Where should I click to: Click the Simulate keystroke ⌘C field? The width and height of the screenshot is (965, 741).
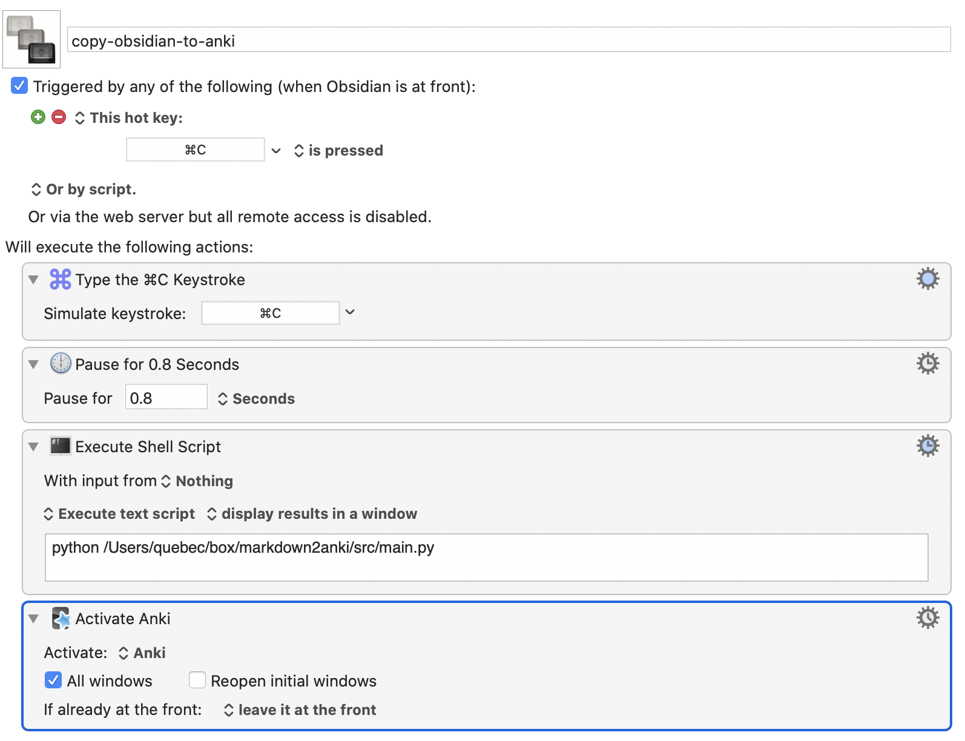270,313
